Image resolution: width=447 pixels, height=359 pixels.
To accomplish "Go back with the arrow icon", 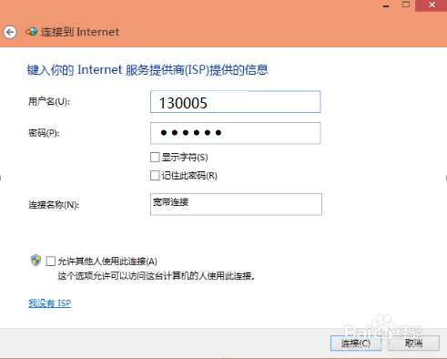I will point(10,32).
